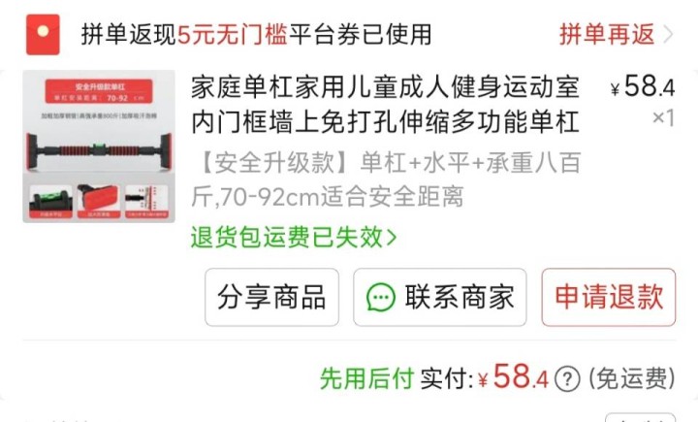The image size is (698, 422).
Task: View the 安全升级款 specification text
Action: [x=387, y=179]
